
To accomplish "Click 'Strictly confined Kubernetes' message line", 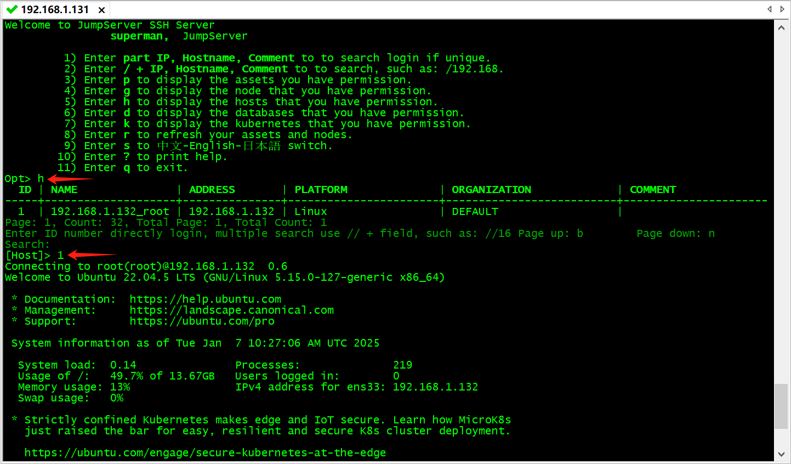I will pyautogui.click(x=261, y=420).
